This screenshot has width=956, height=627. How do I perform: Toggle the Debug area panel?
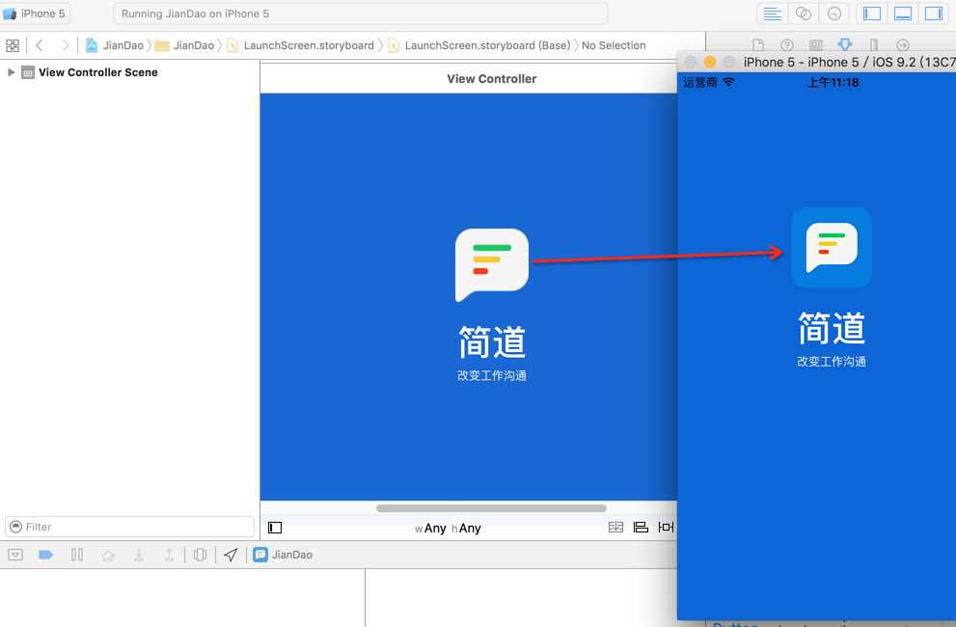(x=903, y=14)
